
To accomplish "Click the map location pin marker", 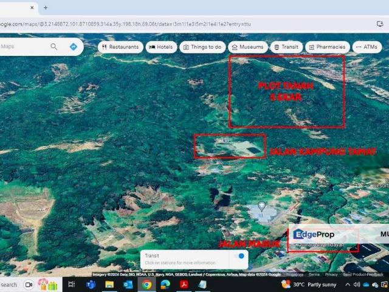I will (261, 206).
